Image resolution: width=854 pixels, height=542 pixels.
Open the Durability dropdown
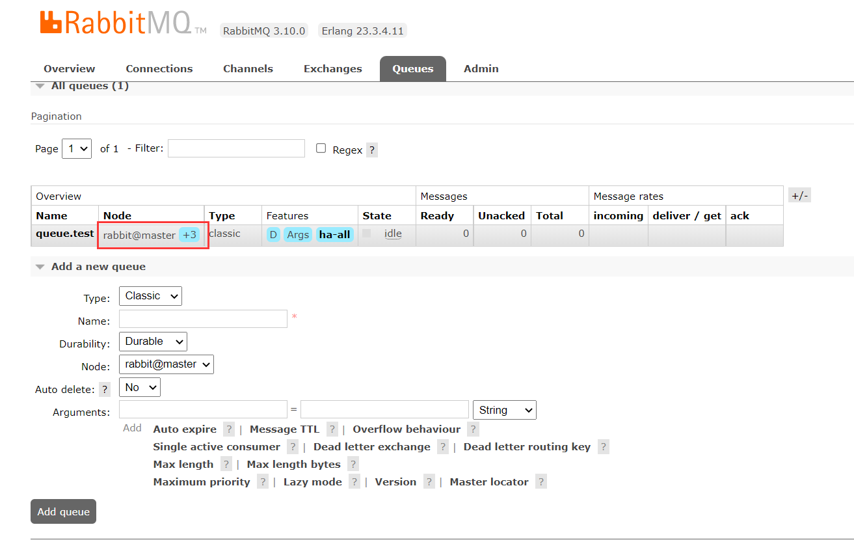pos(153,342)
